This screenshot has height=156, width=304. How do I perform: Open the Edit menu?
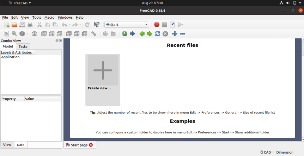click(14, 17)
